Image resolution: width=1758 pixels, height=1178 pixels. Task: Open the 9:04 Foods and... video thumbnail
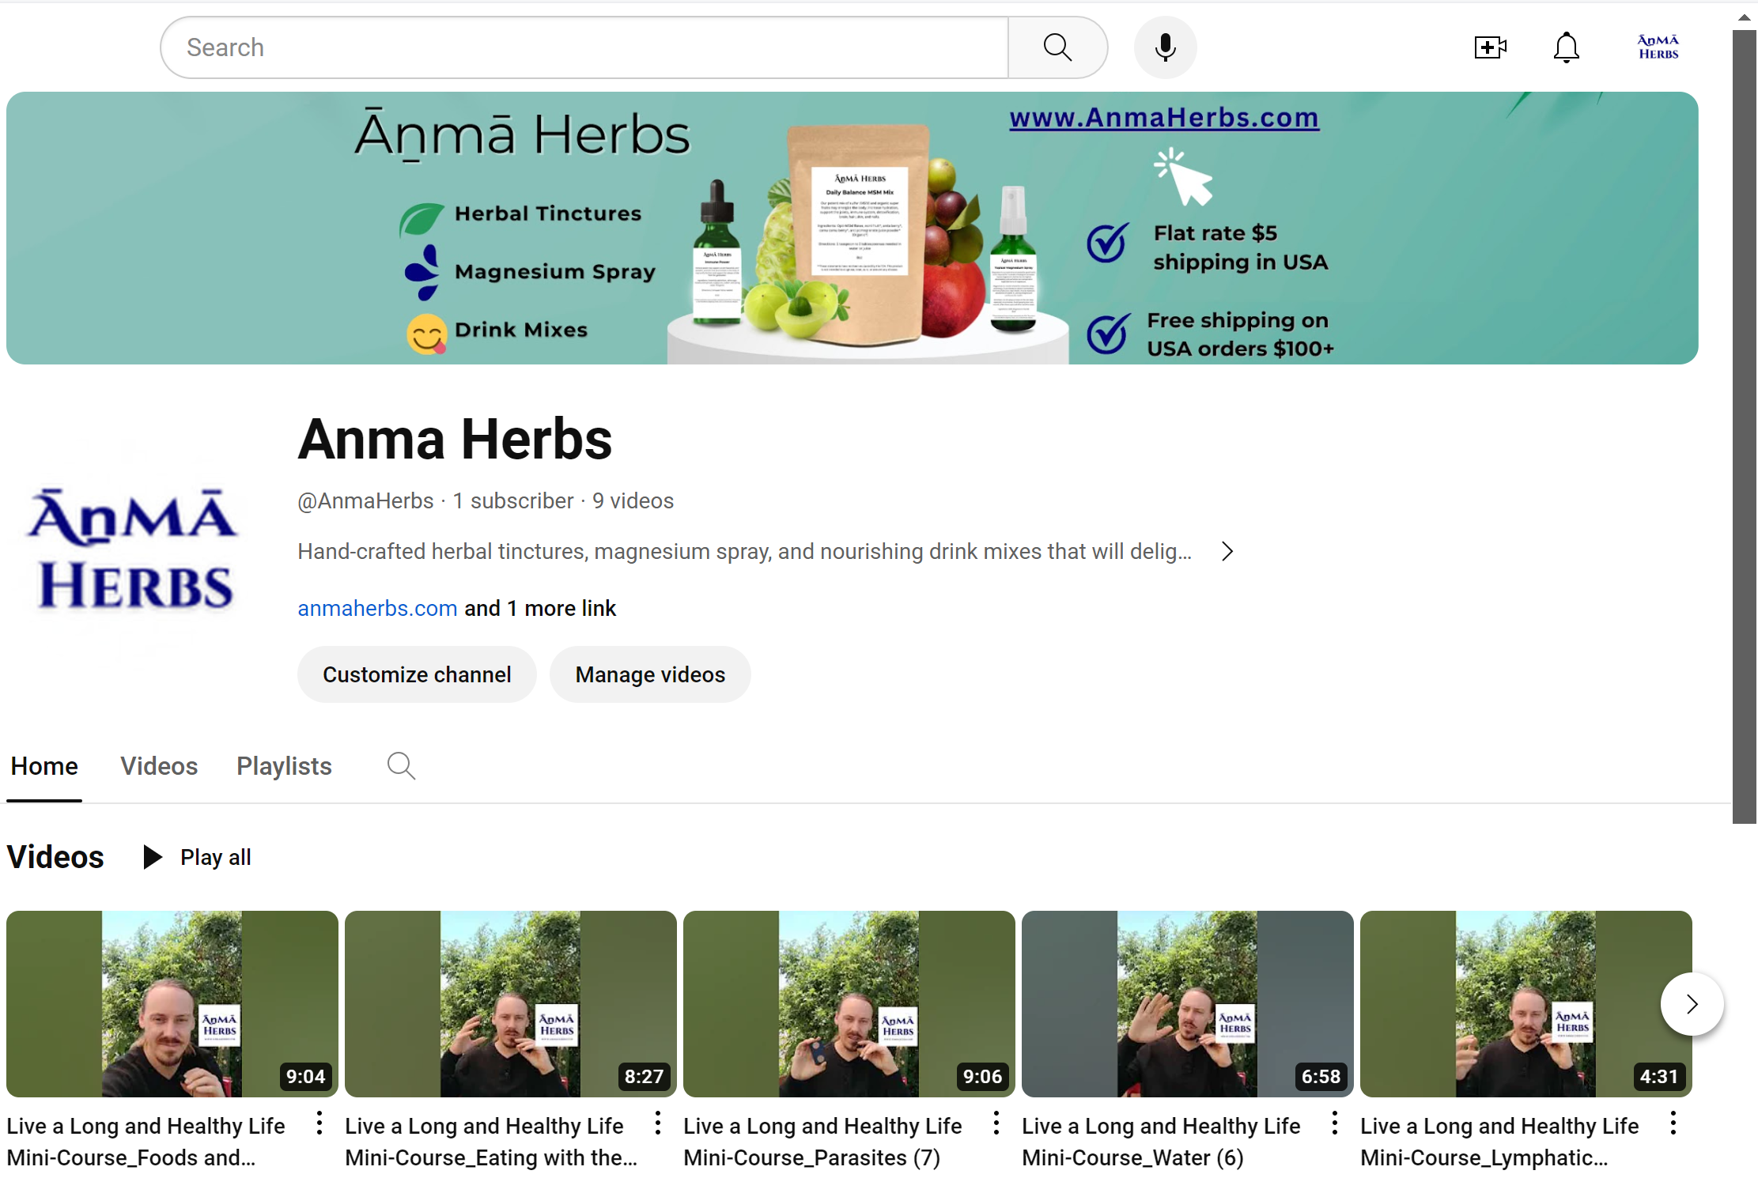pyautogui.click(x=172, y=1004)
